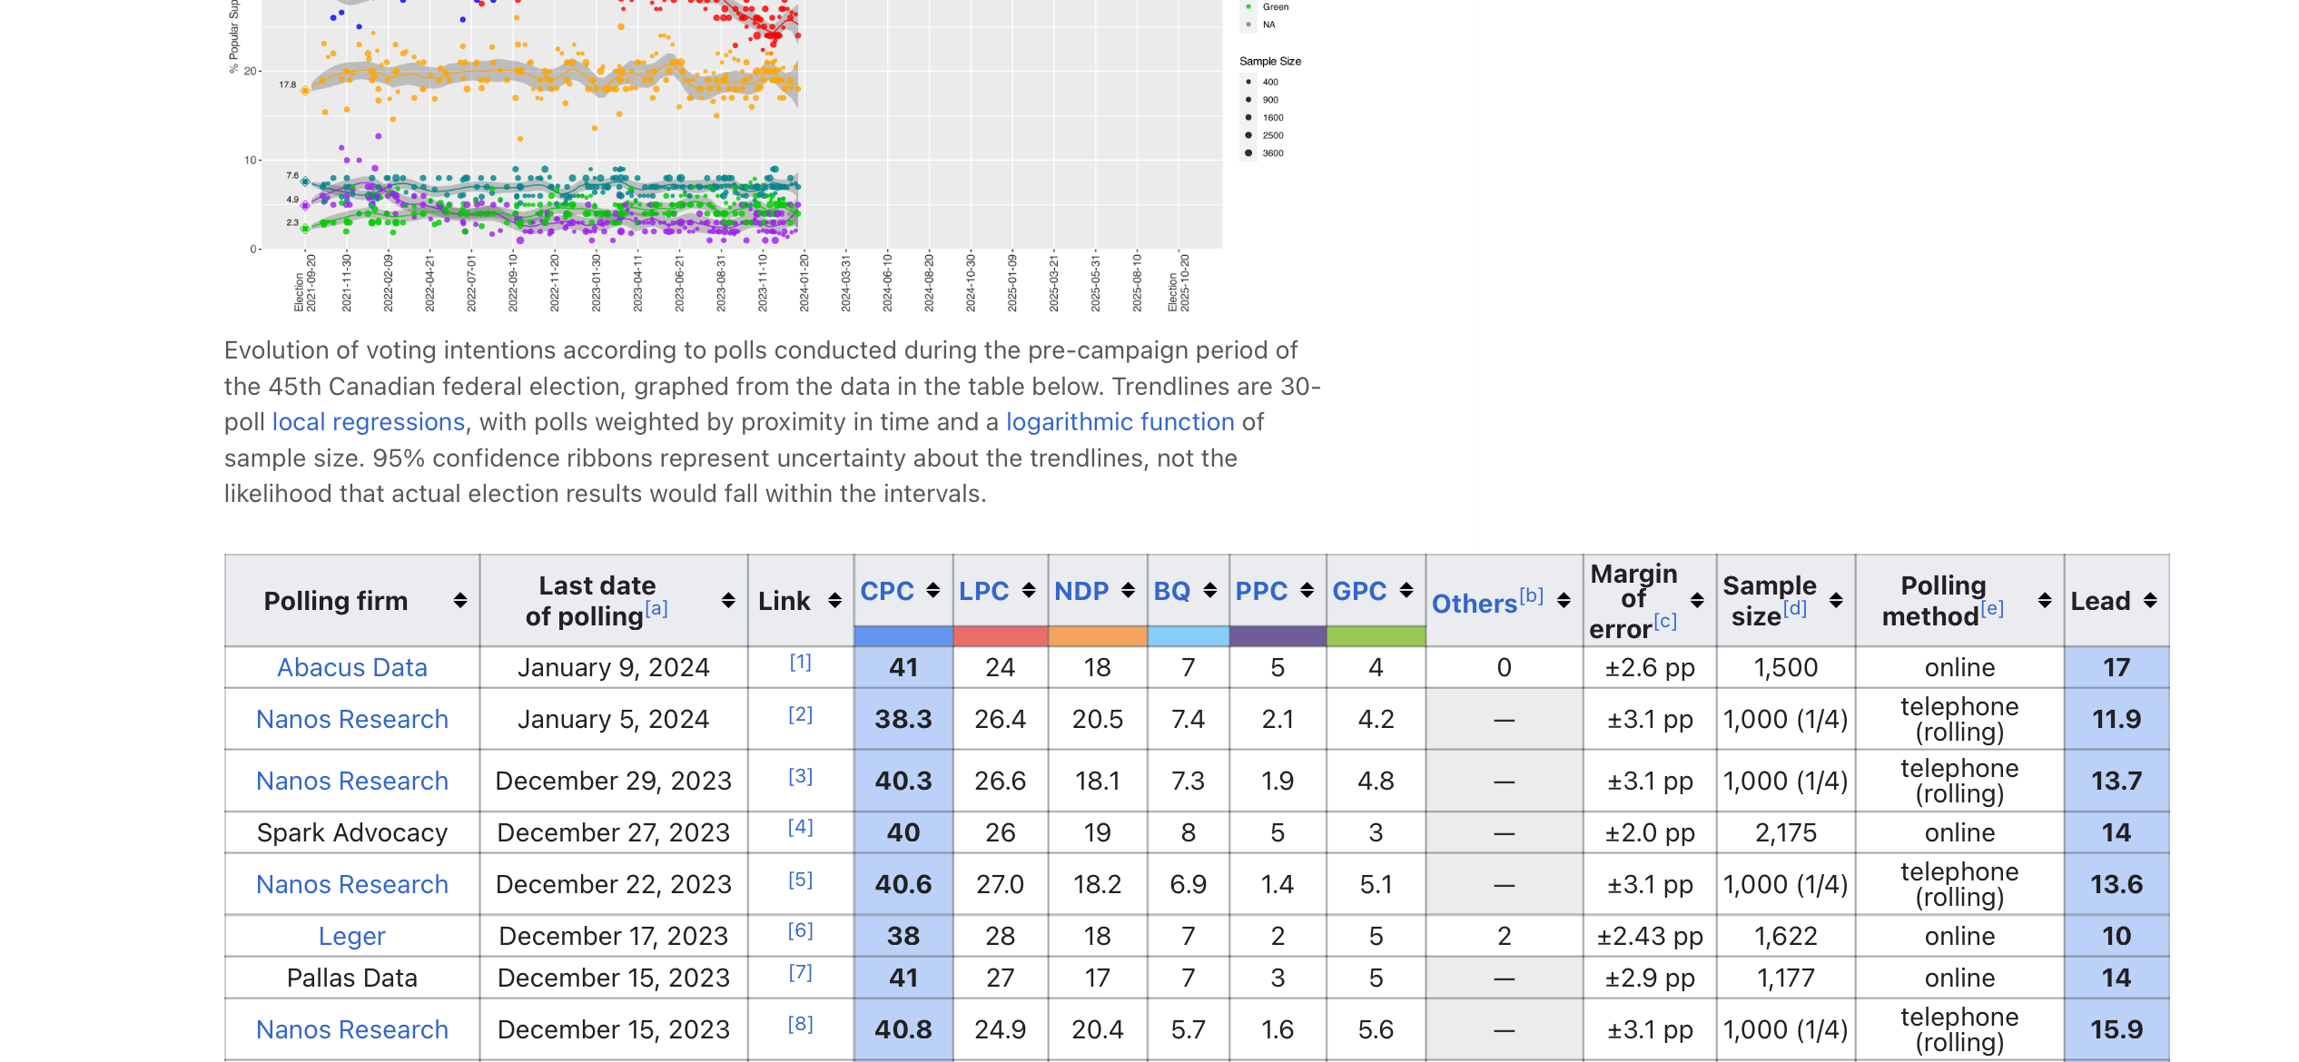The height and width of the screenshot is (1062, 2299).
Task: Sort by Last date of polling arrows
Action: click(728, 601)
